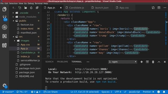This screenshot has width=168, height=94.
Task: Switch to the Candidate.js editor tab
Action: (x=76, y=8)
